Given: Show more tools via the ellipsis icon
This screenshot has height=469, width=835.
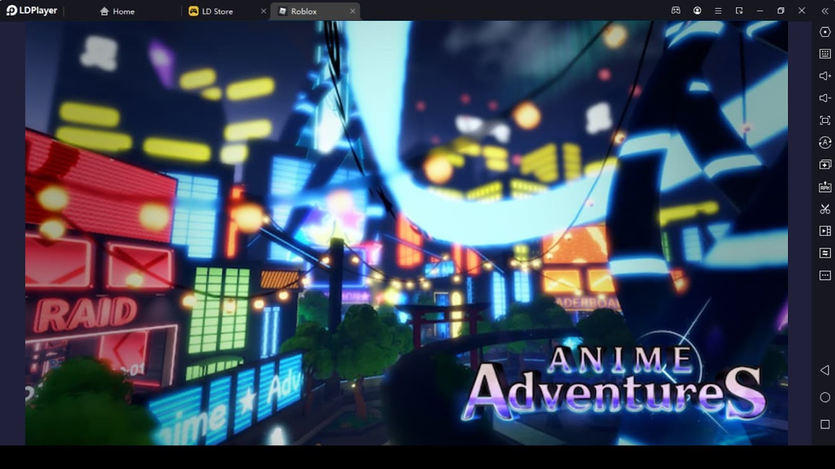Looking at the screenshot, I should (825, 275).
